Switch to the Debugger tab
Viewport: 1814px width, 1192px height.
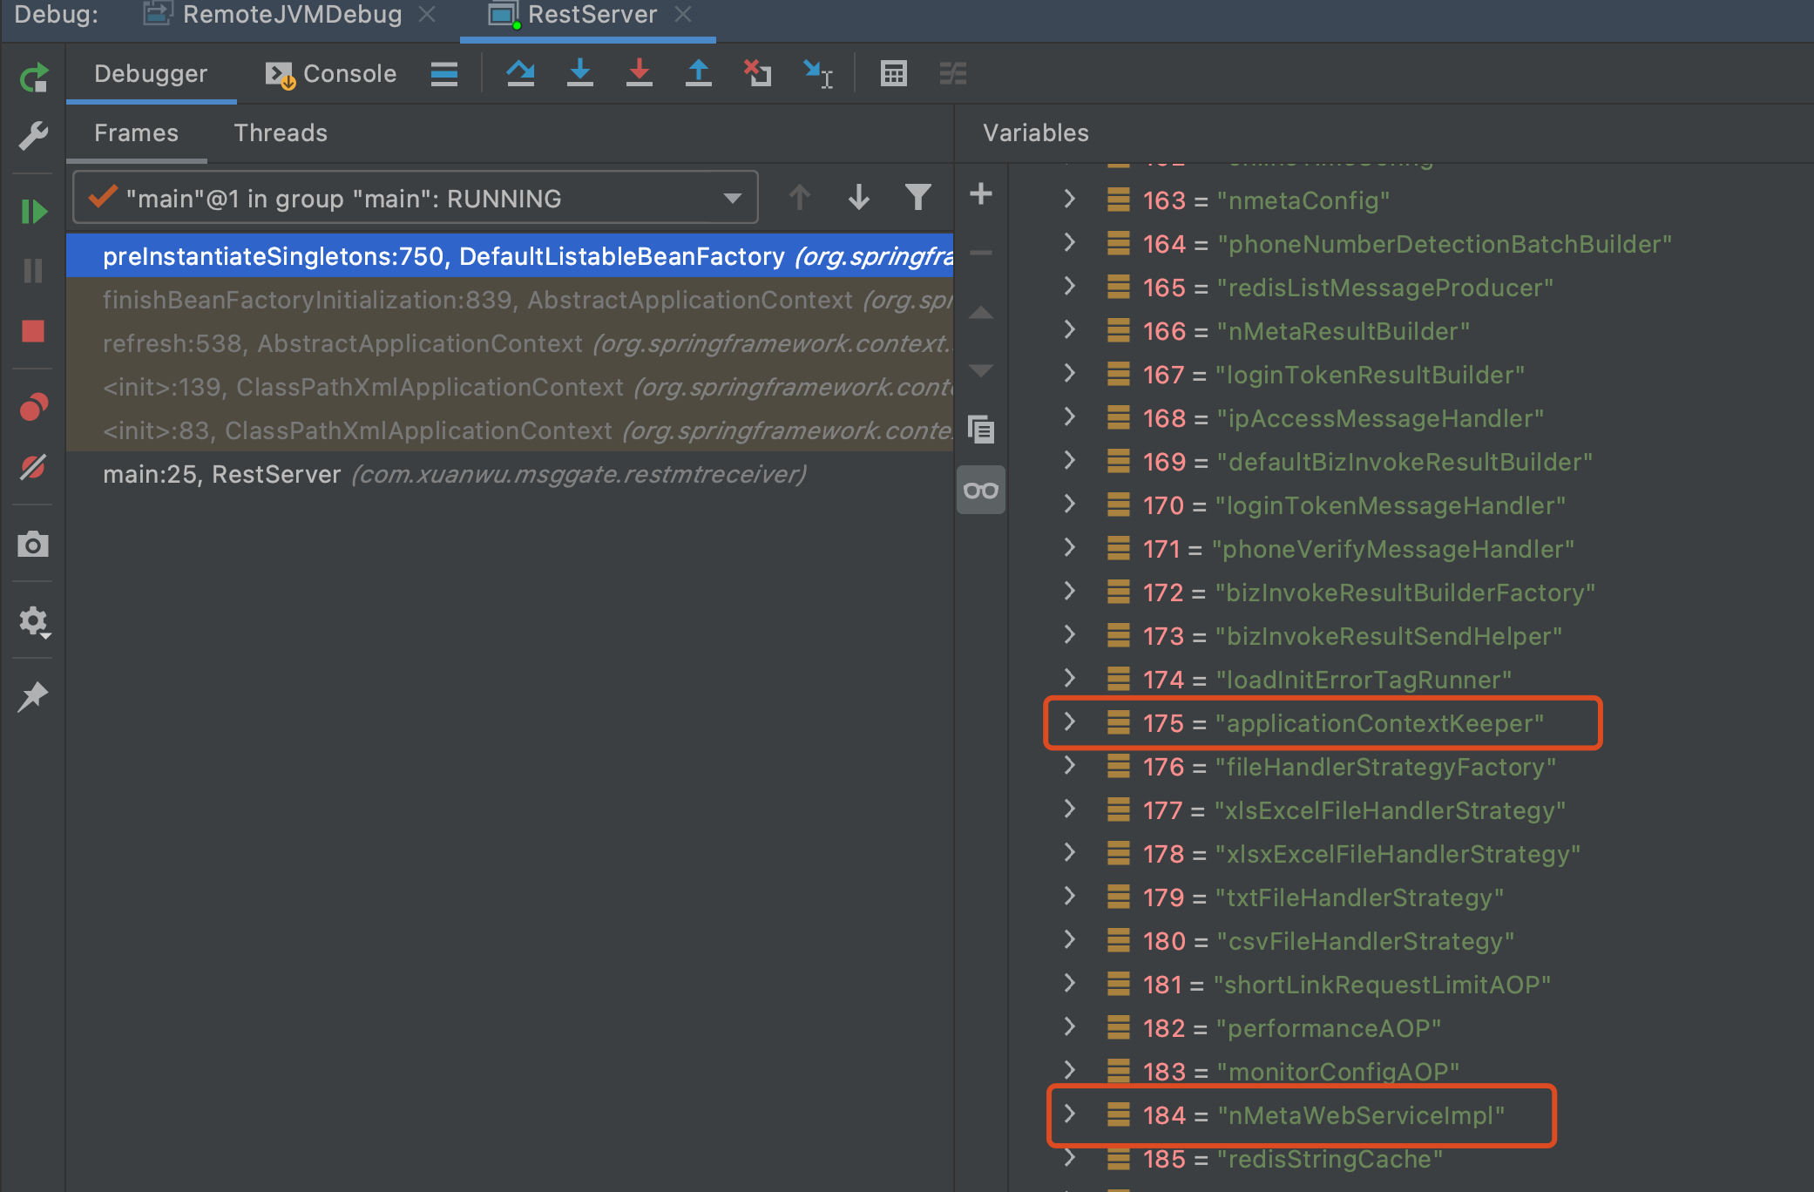(151, 74)
